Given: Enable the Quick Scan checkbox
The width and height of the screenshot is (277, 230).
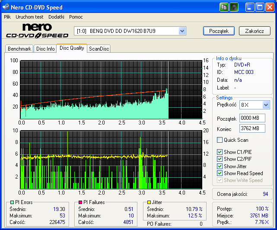Looking at the screenshot, I should tap(220, 140).
